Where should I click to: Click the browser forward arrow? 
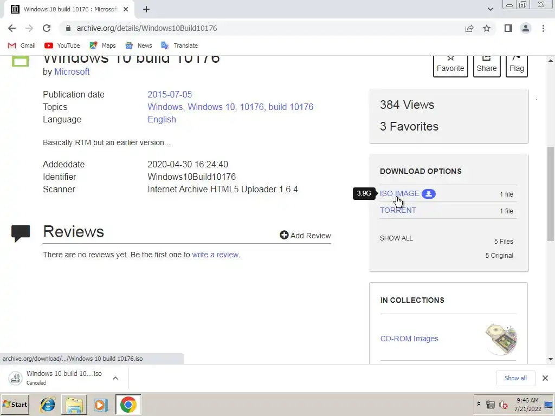tap(29, 28)
